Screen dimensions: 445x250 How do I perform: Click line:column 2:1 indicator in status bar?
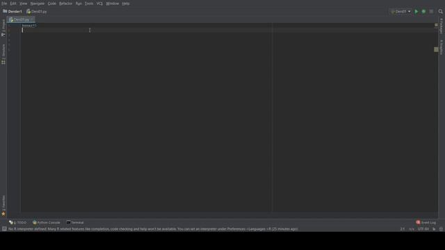(403, 229)
